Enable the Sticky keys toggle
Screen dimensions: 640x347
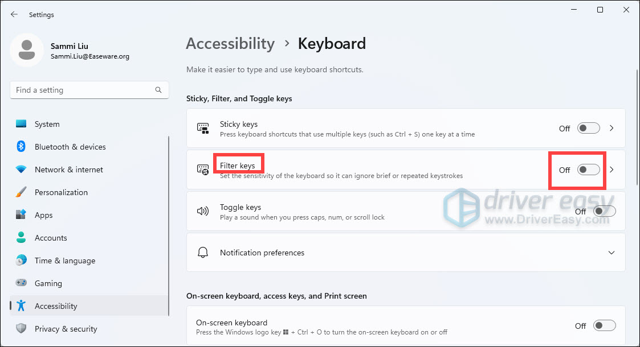click(588, 128)
